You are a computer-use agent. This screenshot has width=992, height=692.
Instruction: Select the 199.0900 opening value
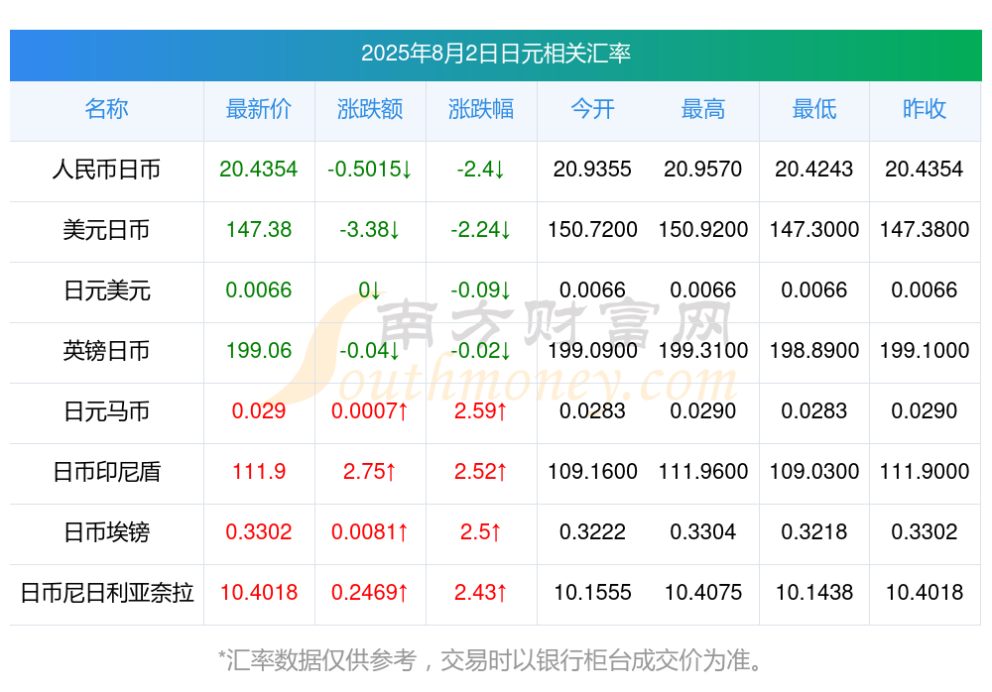click(x=592, y=350)
